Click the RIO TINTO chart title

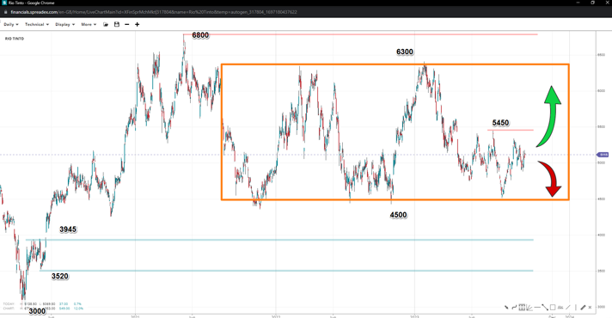15,39
